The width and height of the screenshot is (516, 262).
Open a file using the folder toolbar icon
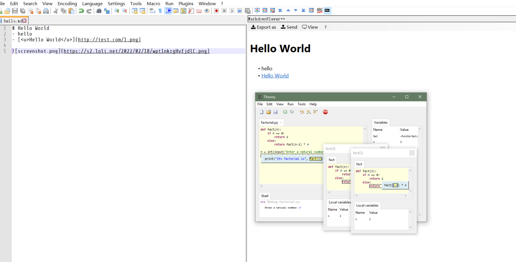(x=7, y=10)
